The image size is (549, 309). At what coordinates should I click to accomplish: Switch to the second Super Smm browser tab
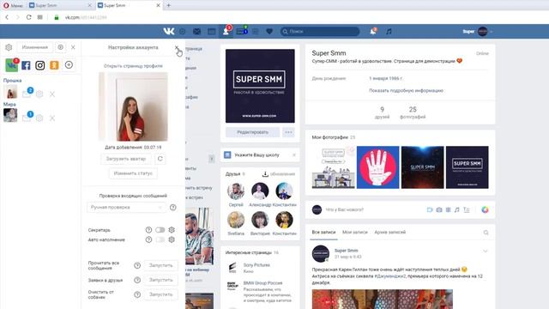pos(129,5)
